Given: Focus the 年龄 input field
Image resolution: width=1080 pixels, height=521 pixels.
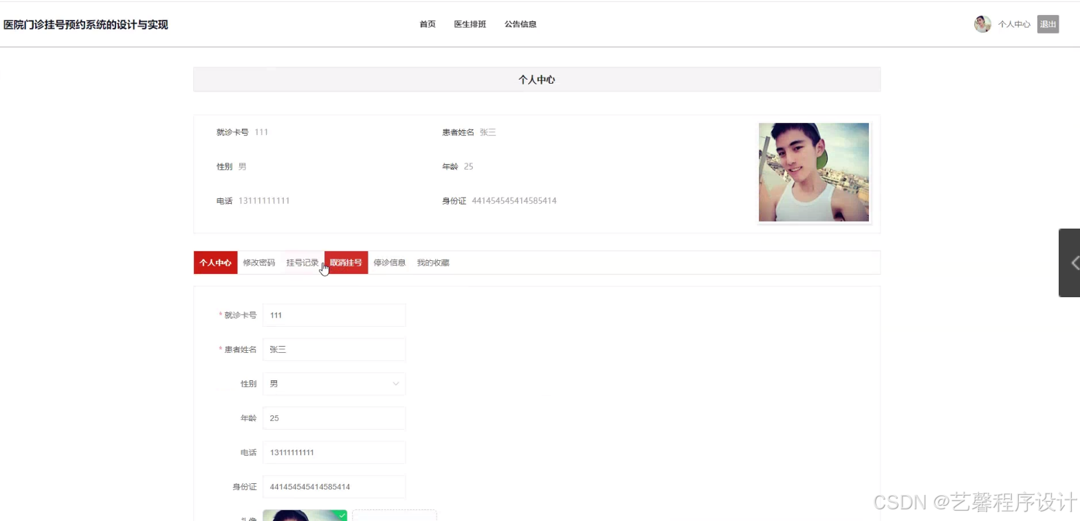Looking at the screenshot, I should coord(334,418).
